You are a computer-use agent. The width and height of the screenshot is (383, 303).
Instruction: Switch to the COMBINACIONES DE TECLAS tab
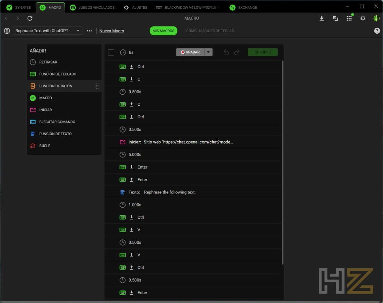point(210,31)
